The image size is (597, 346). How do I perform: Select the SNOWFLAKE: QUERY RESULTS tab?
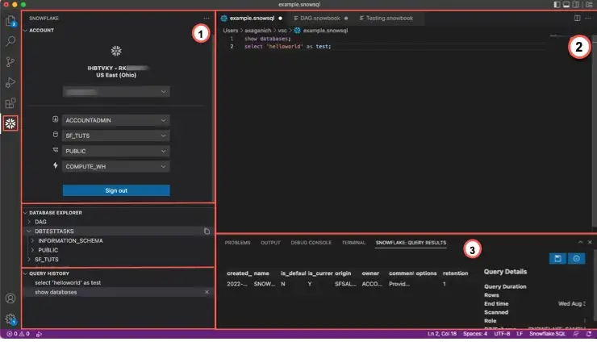pos(411,243)
